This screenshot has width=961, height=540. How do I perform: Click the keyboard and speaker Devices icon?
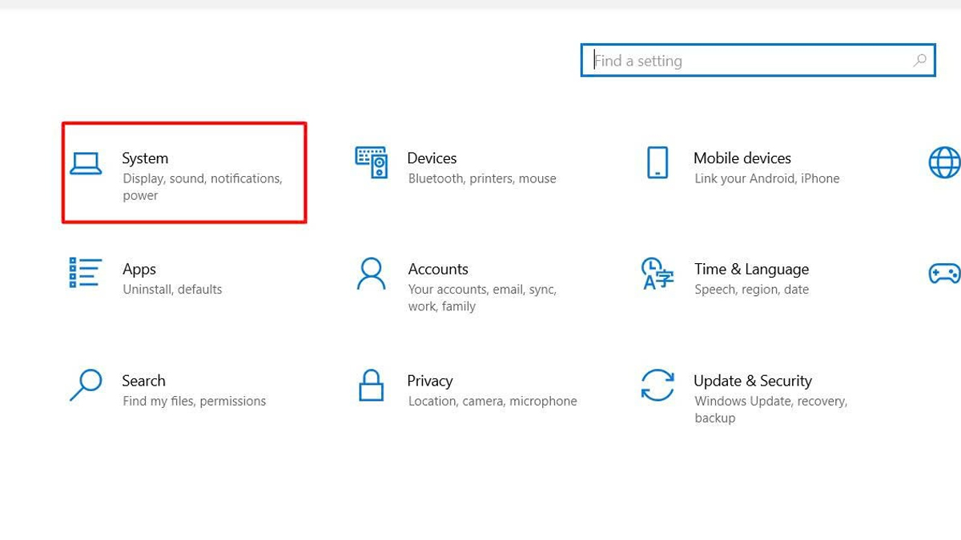tap(372, 162)
